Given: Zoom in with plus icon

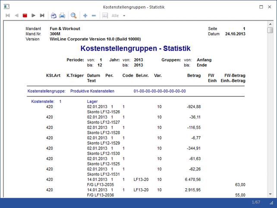Looking at the screenshot, I should 85,16.
